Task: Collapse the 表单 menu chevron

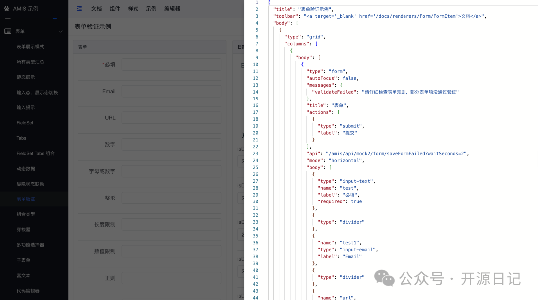Action: [61, 32]
